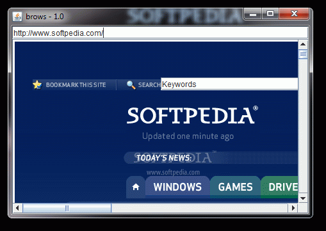The height and width of the screenshot is (231, 326).
Task: Click the SEARCH label button
Action: pyautogui.click(x=149, y=85)
